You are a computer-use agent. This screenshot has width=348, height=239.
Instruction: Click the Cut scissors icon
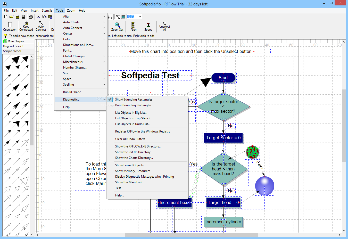pyautogui.click(x=39, y=17)
